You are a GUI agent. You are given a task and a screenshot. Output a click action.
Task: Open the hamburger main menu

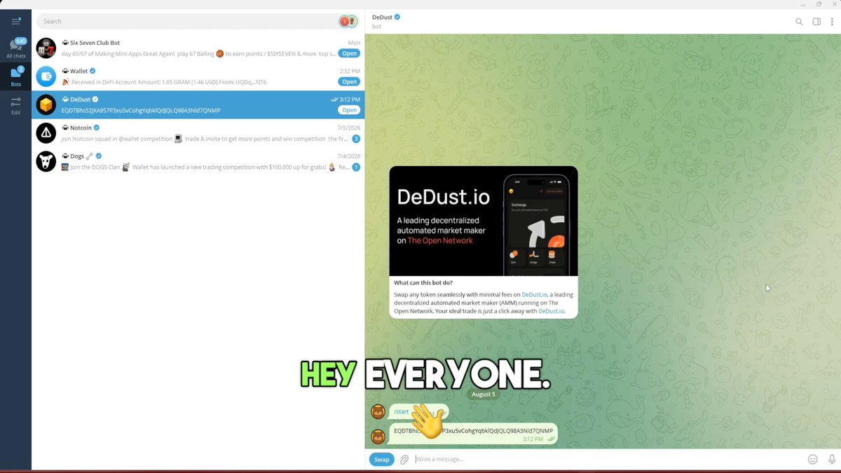point(15,22)
